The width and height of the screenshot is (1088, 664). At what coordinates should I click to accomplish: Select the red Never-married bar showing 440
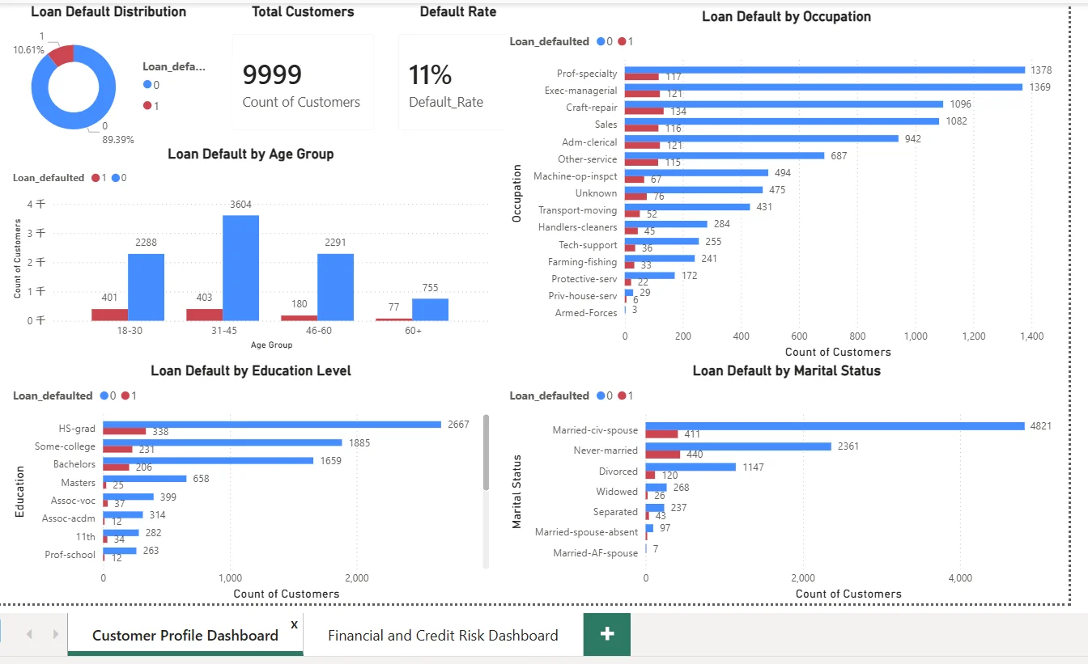663,455
